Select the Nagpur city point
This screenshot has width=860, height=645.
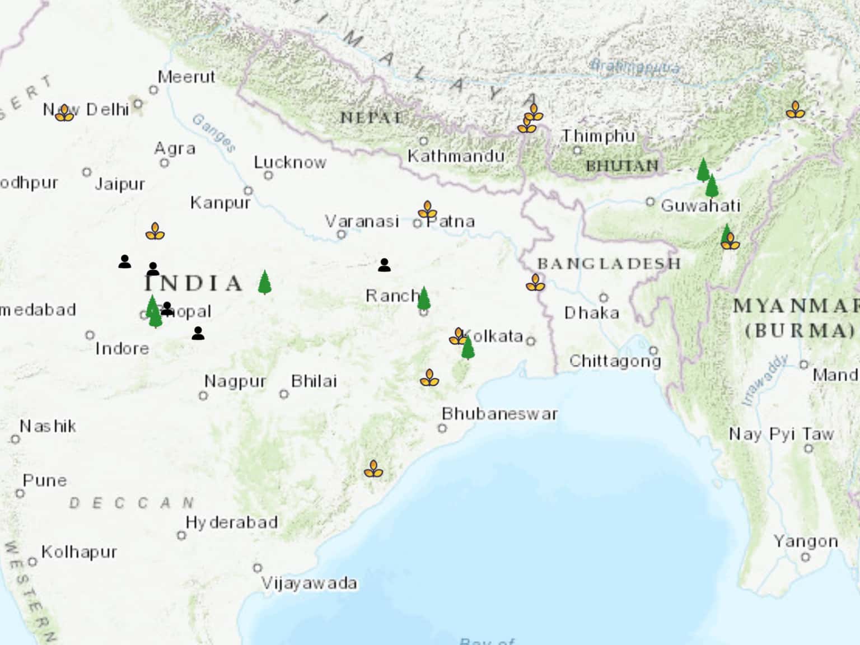point(203,396)
